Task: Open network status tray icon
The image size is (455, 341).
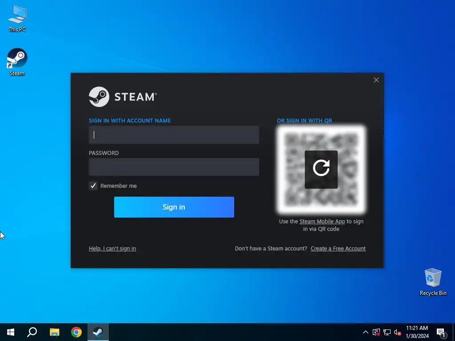Action: click(x=387, y=332)
